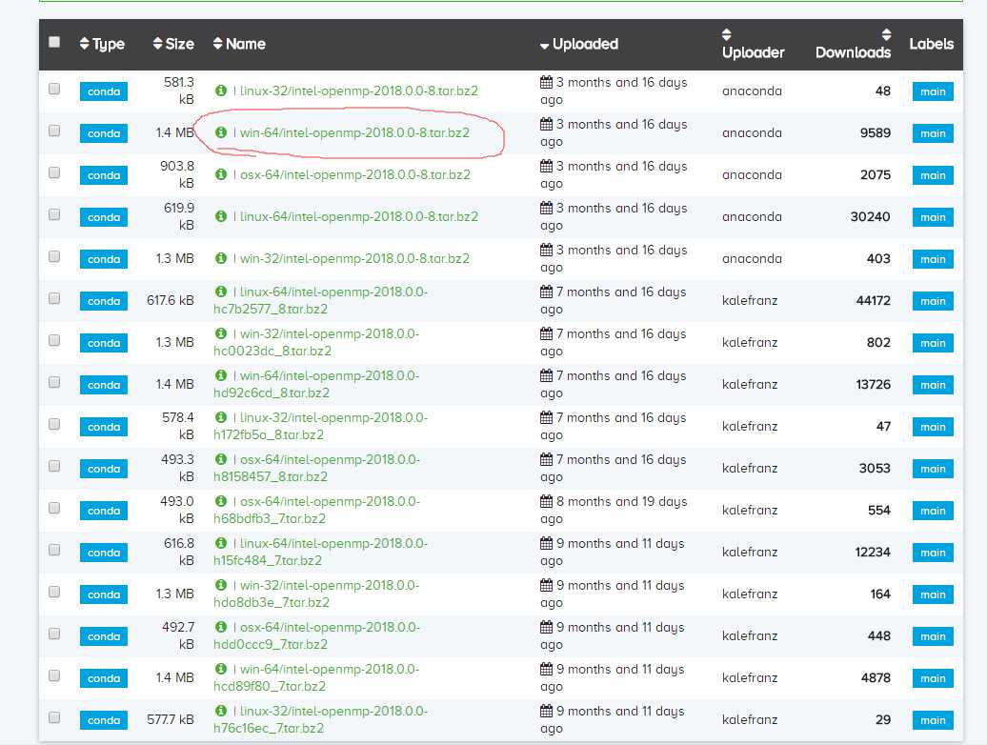Check the box for osx-64 903.8 kB row

[x=54, y=172]
